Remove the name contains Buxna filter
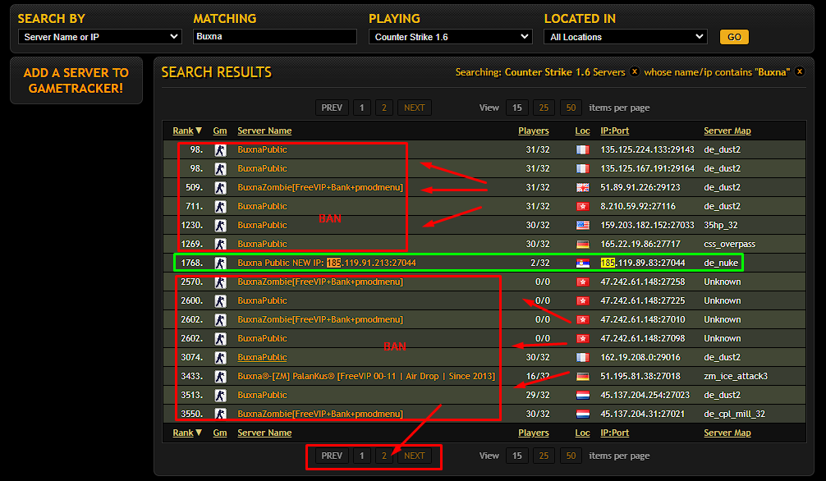Viewport: 826px width, 481px height. 799,71
